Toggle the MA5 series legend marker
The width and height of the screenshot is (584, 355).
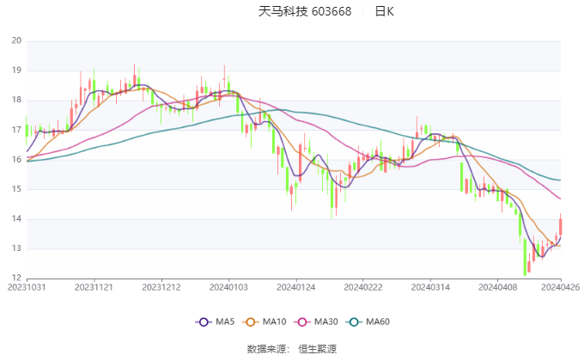pos(204,321)
